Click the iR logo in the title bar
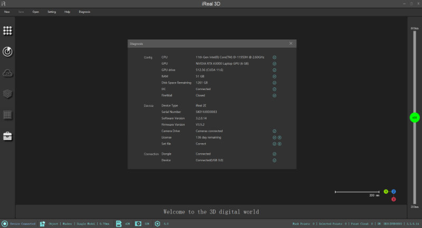The height and width of the screenshot is (228, 422). pos(3,4)
